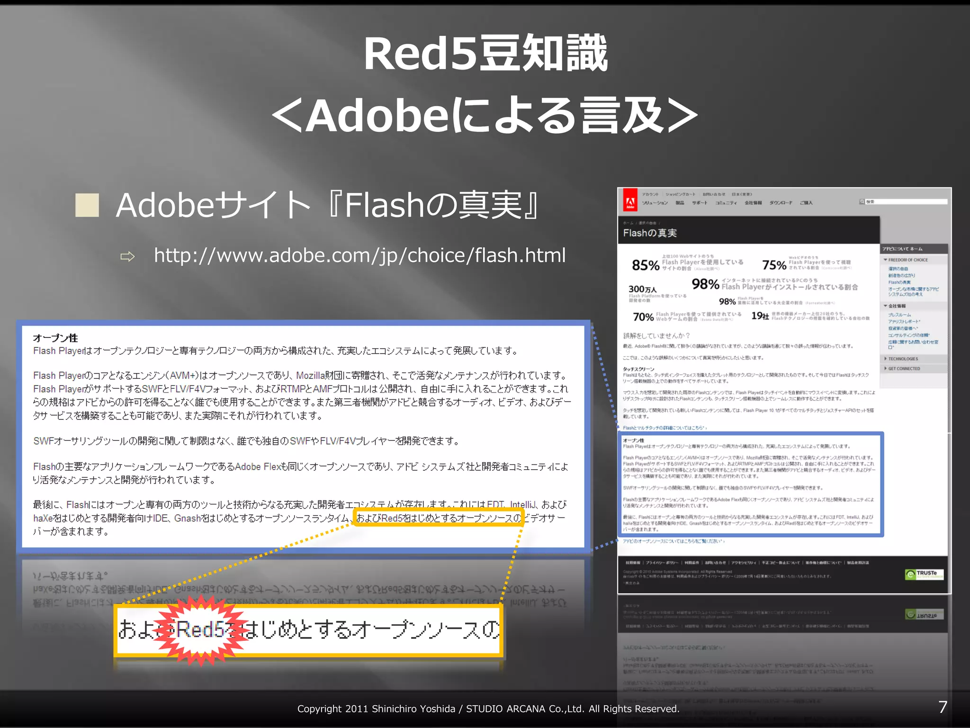Click the 85% statistic on the webpage

click(x=646, y=265)
